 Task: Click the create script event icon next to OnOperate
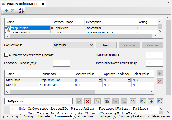click(x=79, y=101)
